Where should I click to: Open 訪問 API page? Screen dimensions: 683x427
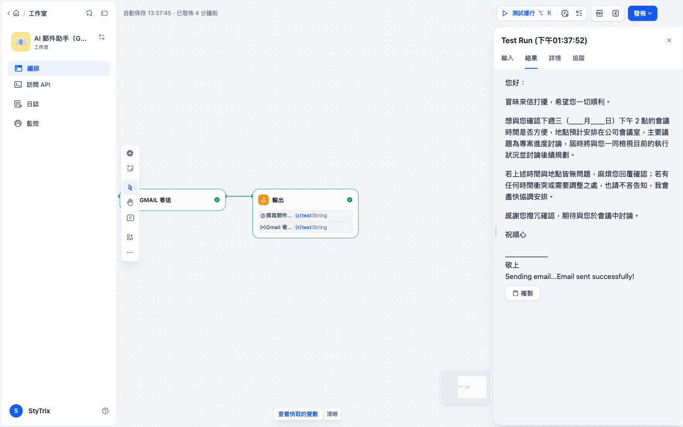point(59,84)
